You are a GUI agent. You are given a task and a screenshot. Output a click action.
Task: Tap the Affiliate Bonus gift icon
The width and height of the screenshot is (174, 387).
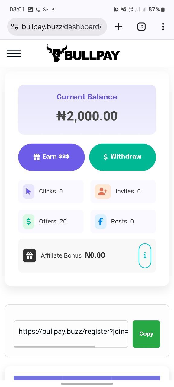coord(29,255)
